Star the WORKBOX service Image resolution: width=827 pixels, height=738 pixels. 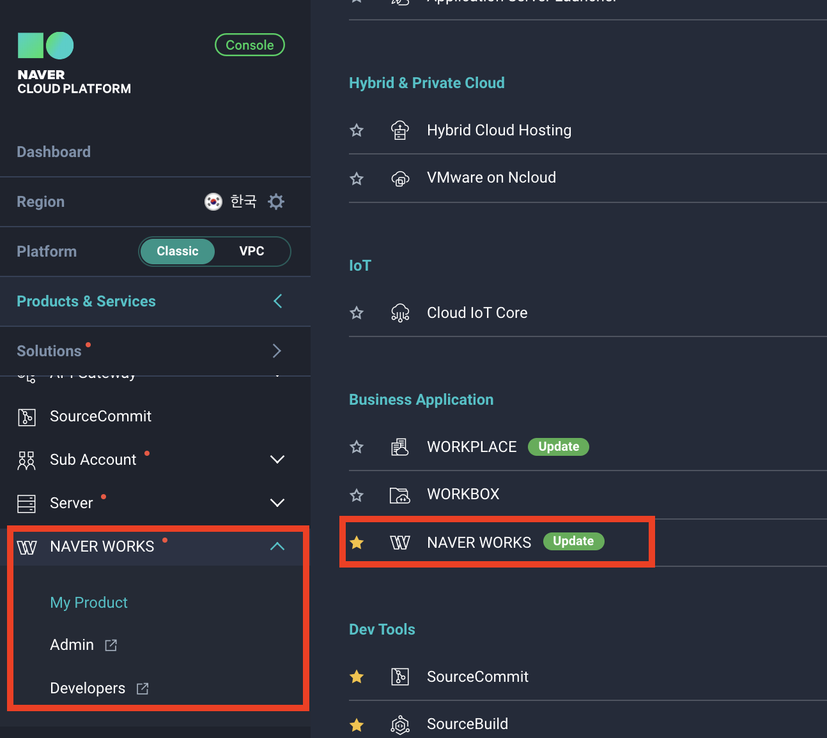[x=357, y=495]
